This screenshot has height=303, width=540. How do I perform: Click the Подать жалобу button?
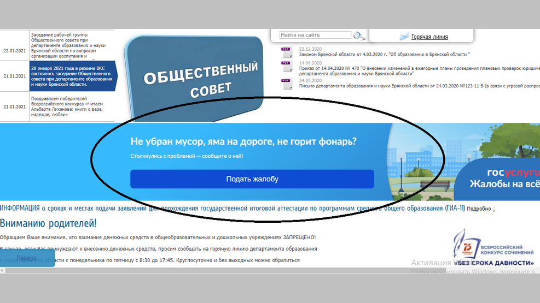click(252, 179)
